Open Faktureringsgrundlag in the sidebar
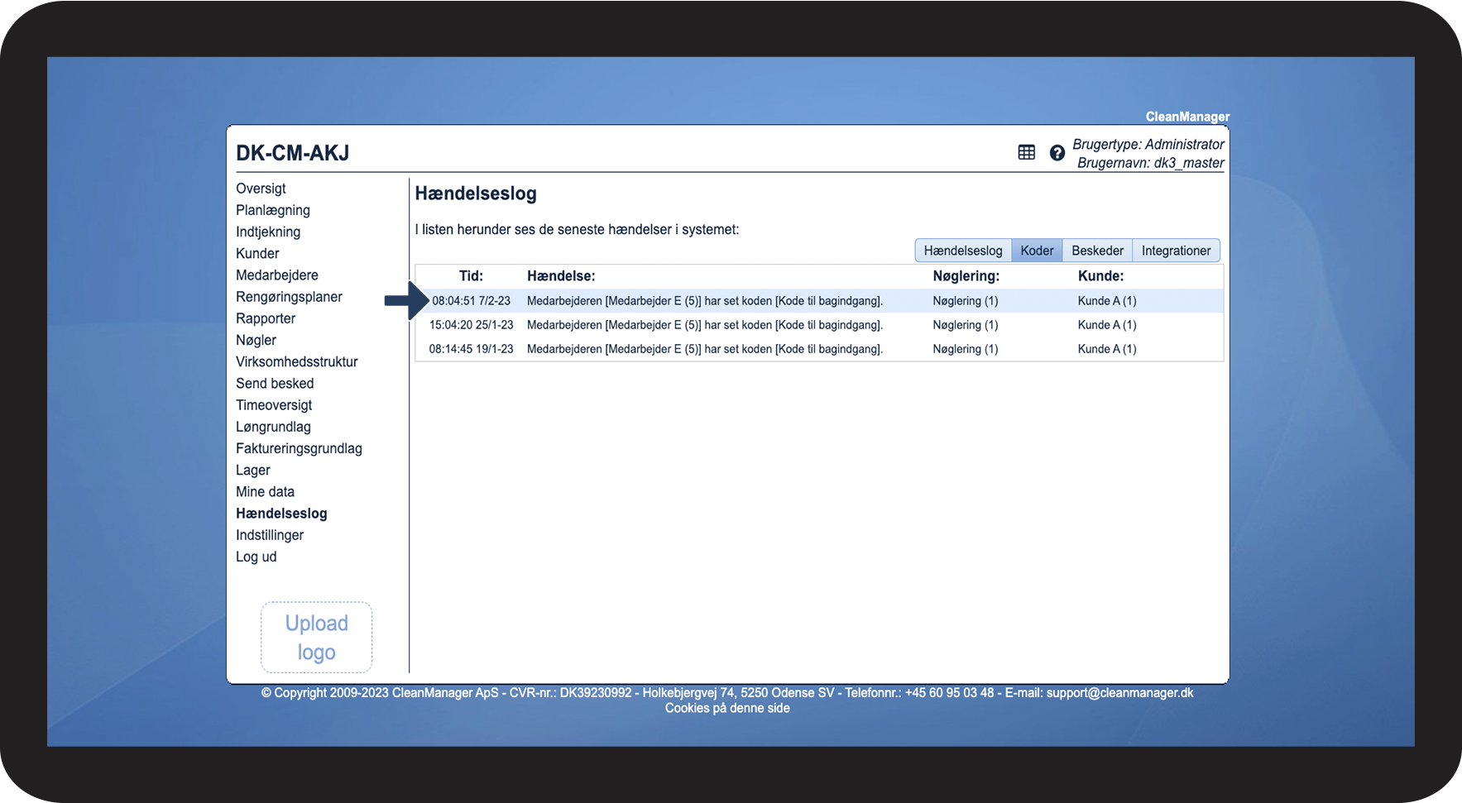Viewport: 1462px width, 803px height. [x=299, y=448]
